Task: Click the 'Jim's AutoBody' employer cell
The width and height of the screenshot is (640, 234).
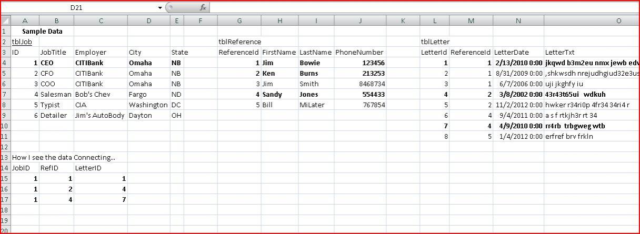Action: 101,116
